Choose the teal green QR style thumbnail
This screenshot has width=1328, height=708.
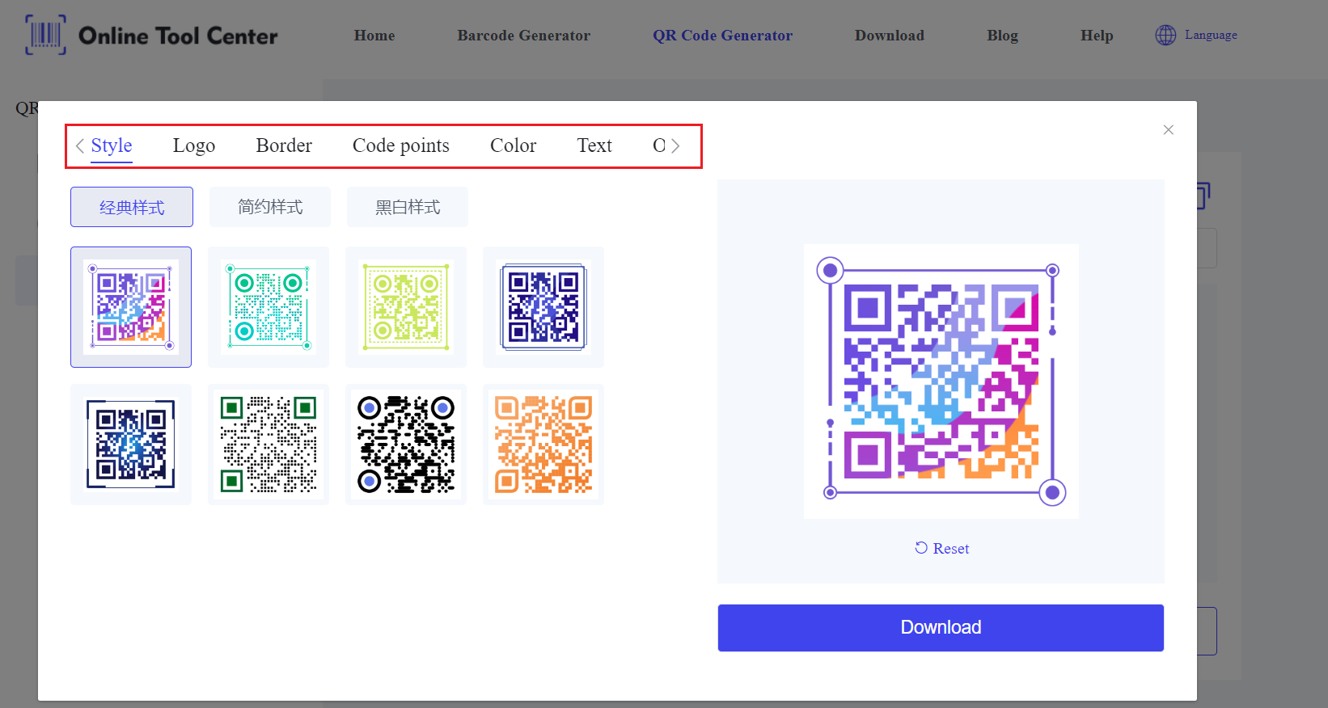(x=269, y=307)
